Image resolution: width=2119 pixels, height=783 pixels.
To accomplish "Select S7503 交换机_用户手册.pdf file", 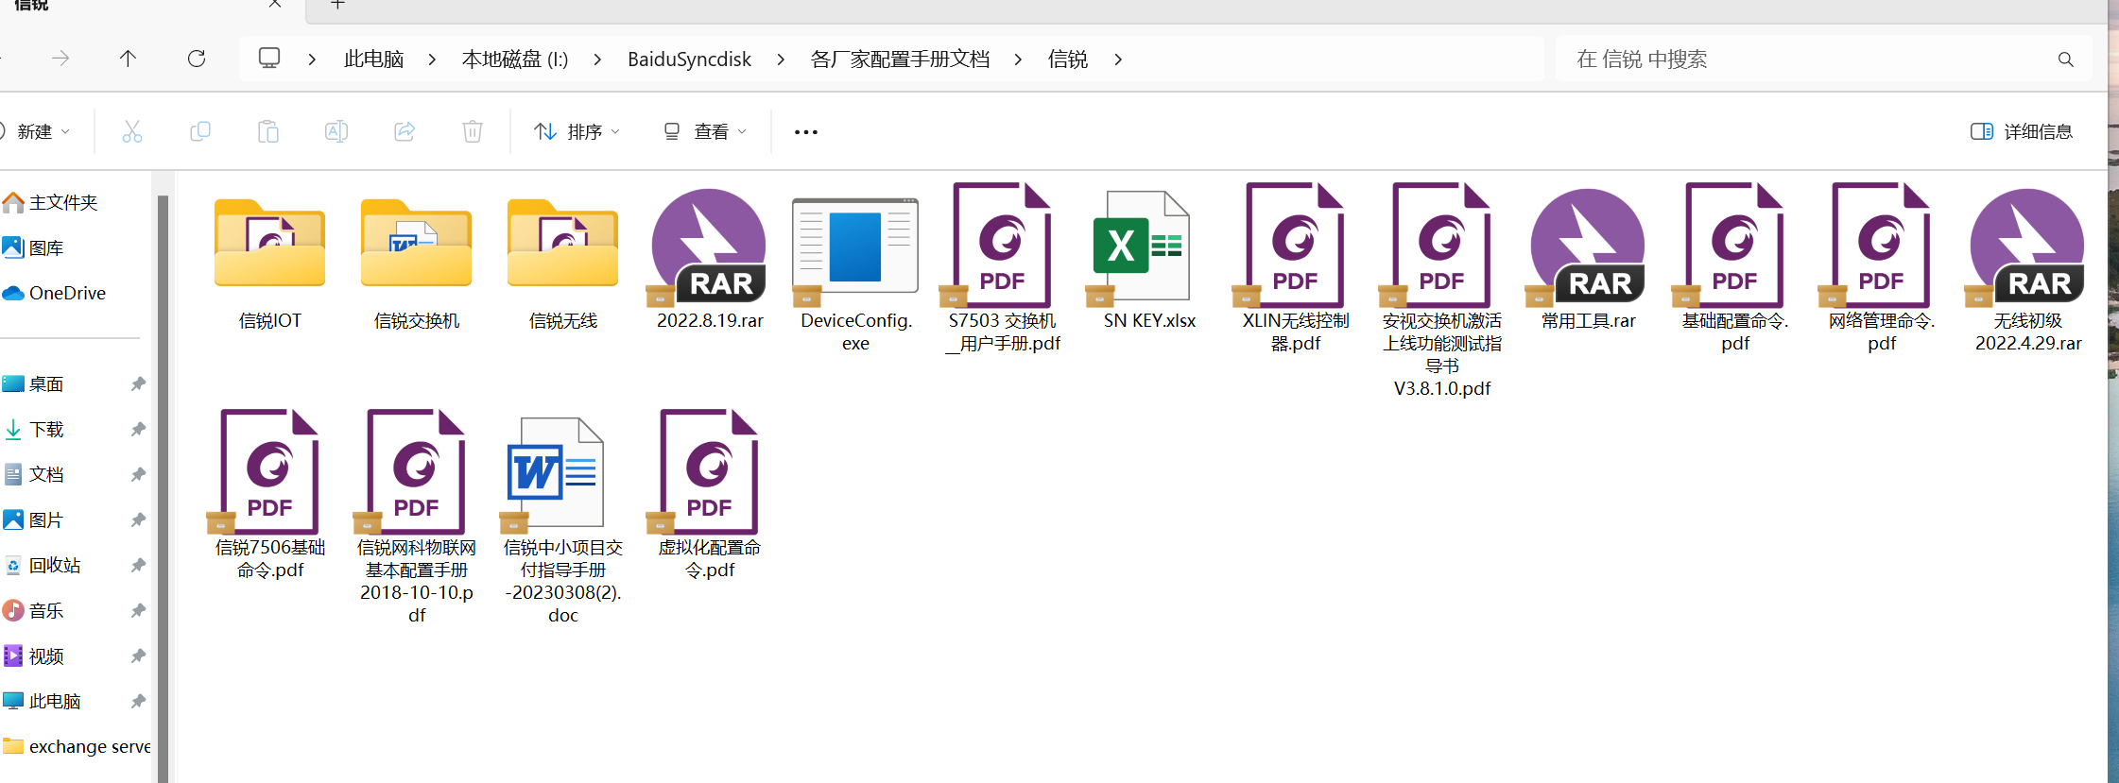I will pyautogui.click(x=1003, y=269).
